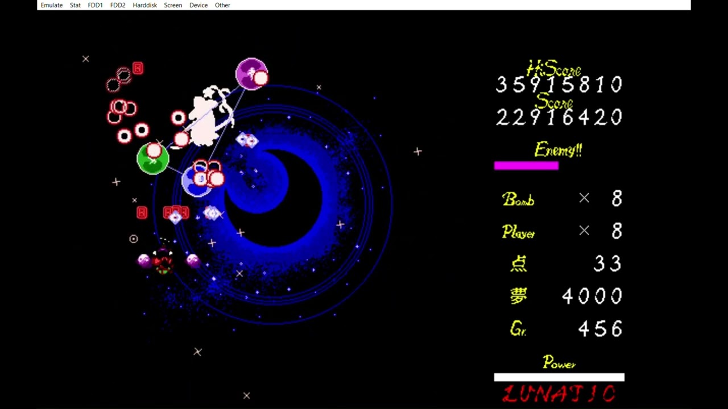Viewport: 728px width, 409px height.
Task: Click the LUNATIC difficulty text
Action: click(x=559, y=394)
